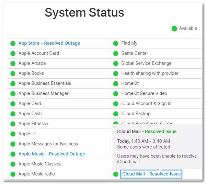206x184 pixels.
Task: Click green status dot beside iCloud Backup
Action: point(116,114)
